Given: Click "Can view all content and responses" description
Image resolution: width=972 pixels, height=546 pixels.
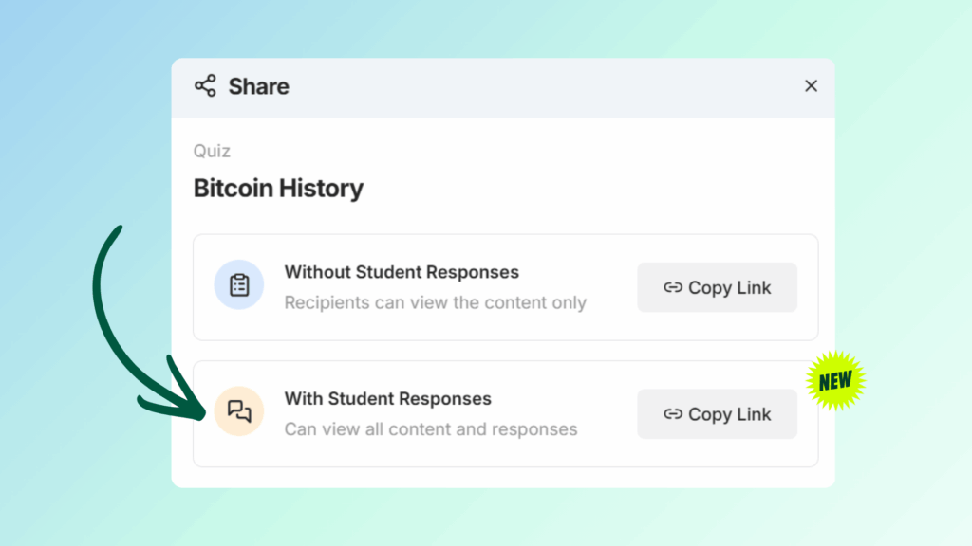Looking at the screenshot, I should click(x=431, y=429).
